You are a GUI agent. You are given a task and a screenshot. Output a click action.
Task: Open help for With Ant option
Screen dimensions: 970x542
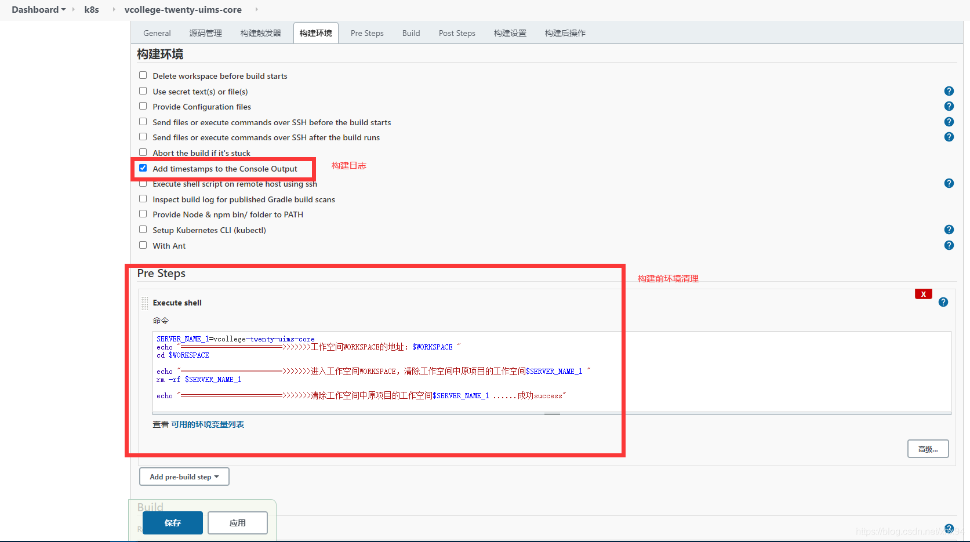pyautogui.click(x=949, y=245)
